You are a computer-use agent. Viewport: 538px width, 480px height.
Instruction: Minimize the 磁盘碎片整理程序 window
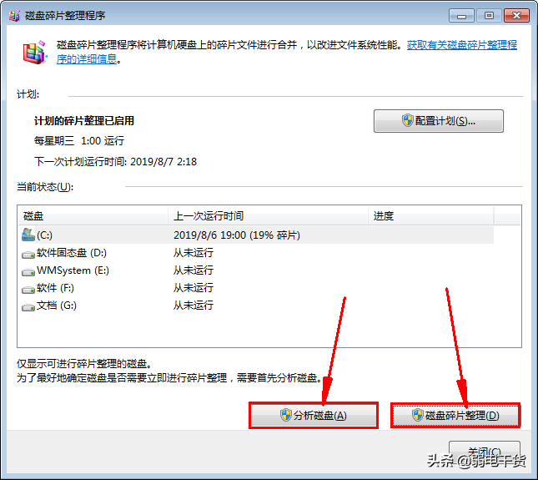point(461,16)
